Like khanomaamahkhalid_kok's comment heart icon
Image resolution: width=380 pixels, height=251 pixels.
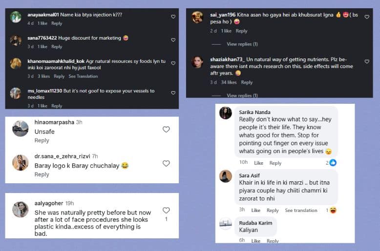click(x=173, y=63)
